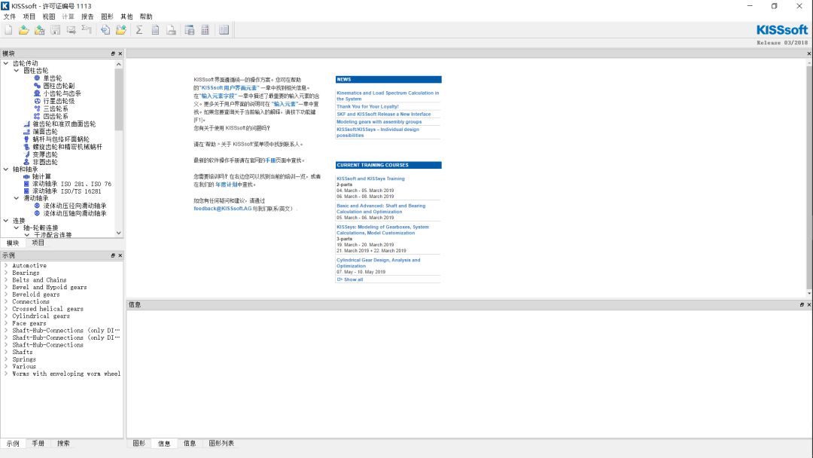The image size is (813, 458).
Task: Switch to the 搜索 tab
Action: pyautogui.click(x=63, y=444)
